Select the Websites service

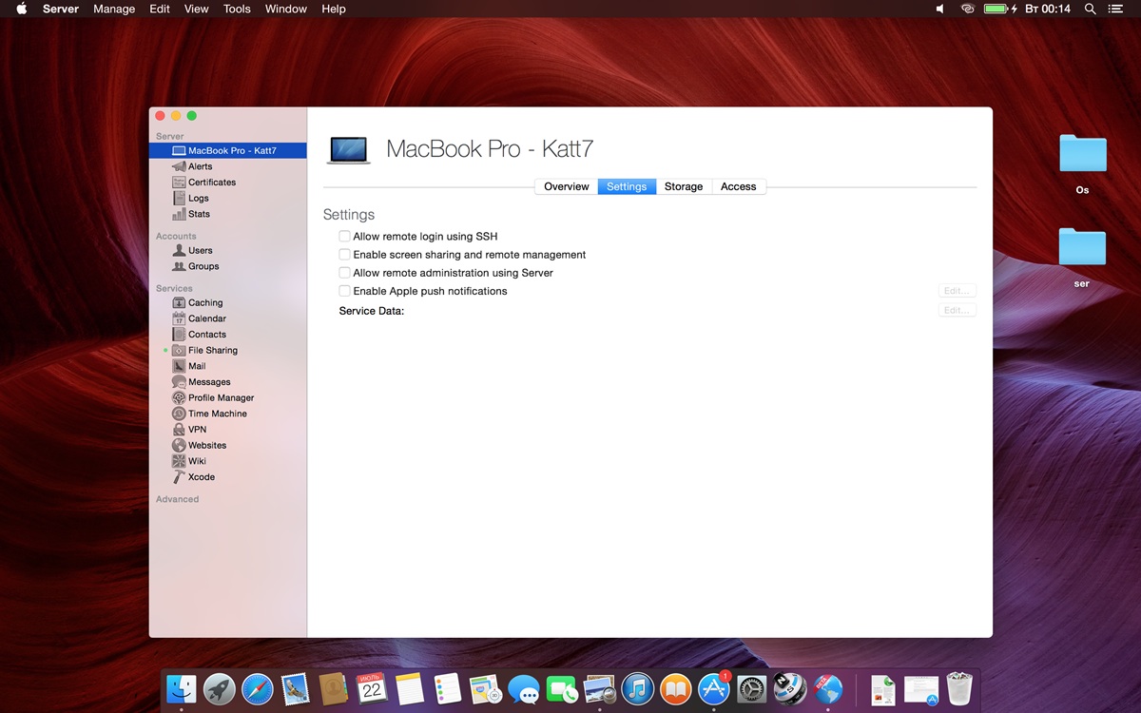click(200, 445)
